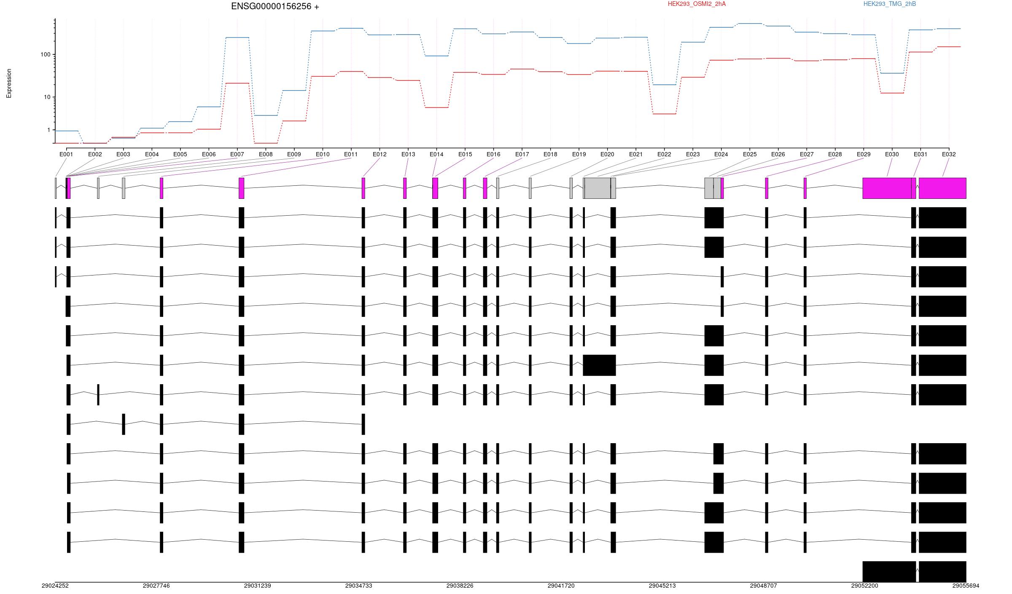1012x594 pixels.
Task: Click exon label E004
Action: click(152, 154)
